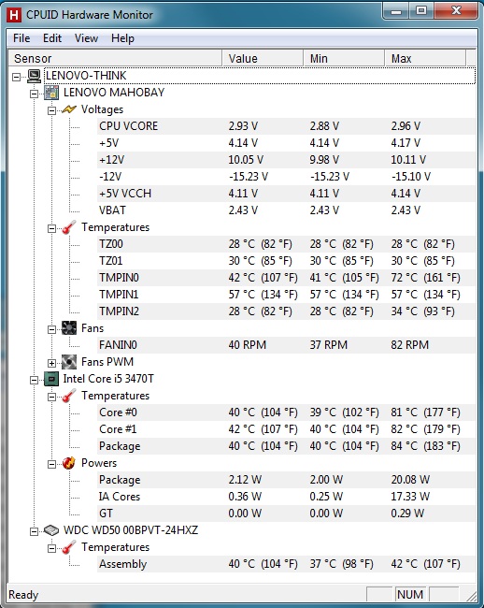This screenshot has width=484, height=608.
Task: Select the FANIN0 row
Action: (x=286, y=345)
